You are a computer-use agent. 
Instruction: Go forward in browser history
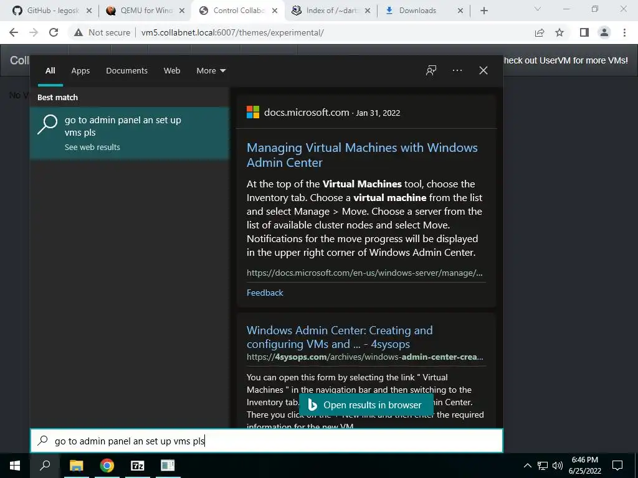[34, 32]
